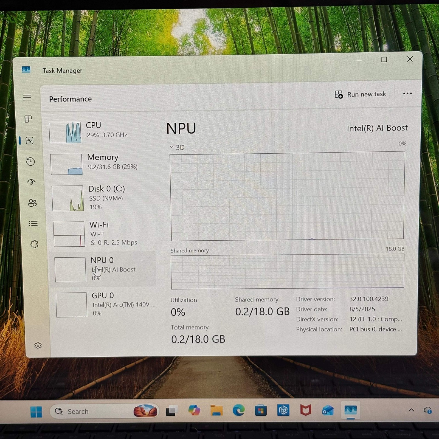Maximize the Task Manager window
439x439 pixels.
click(384, 60)
